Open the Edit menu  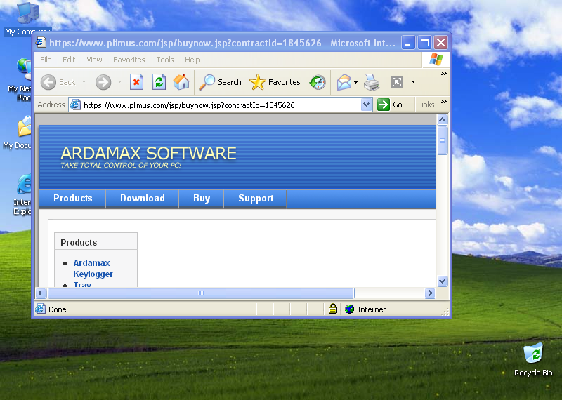point(69,60)
